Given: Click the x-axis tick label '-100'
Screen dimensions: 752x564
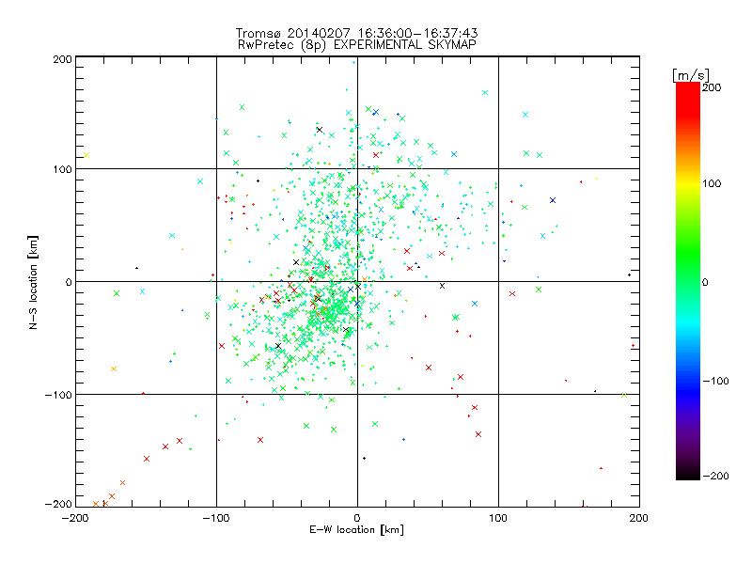Looking at the screenshot, I should point(216,518).
